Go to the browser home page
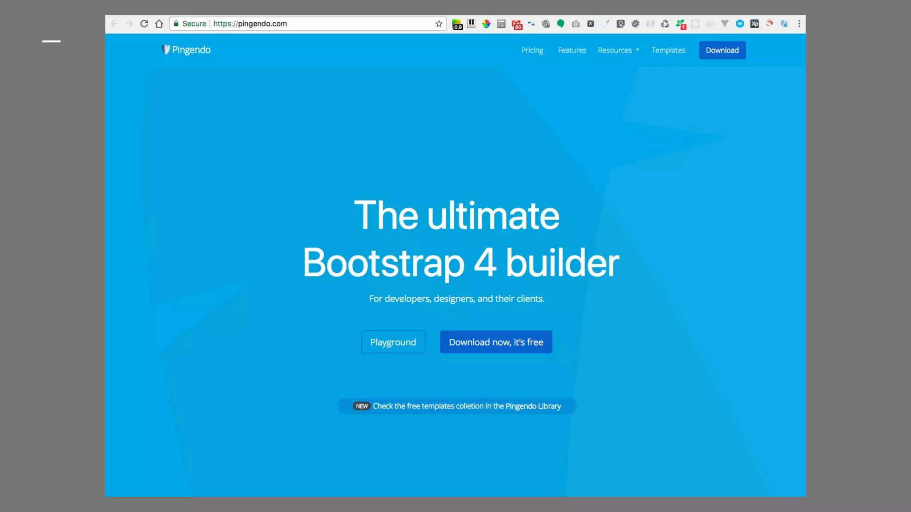 tap(159, 24)
